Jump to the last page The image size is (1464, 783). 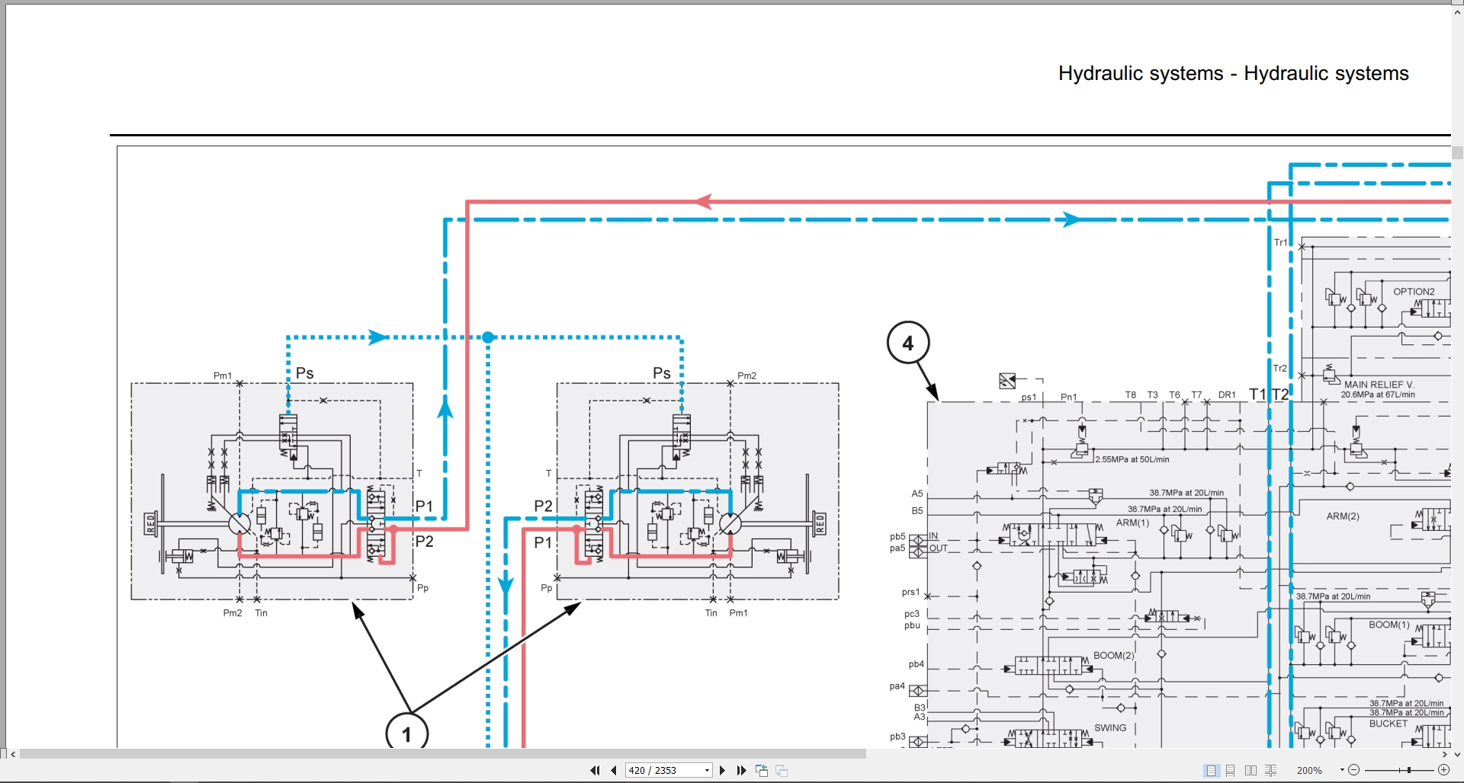pyautogui.click(x=741, y=770)
